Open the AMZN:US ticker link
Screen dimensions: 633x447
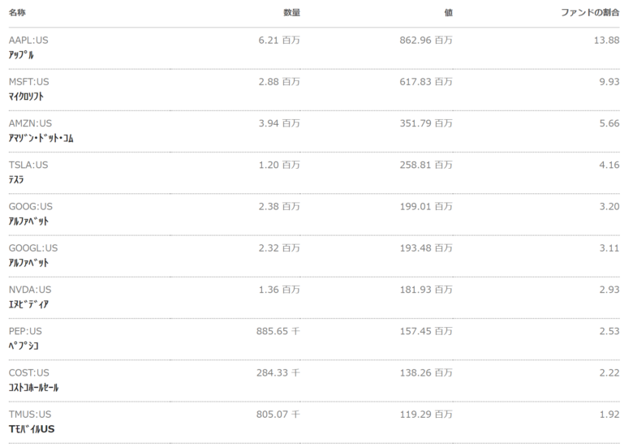30,123
